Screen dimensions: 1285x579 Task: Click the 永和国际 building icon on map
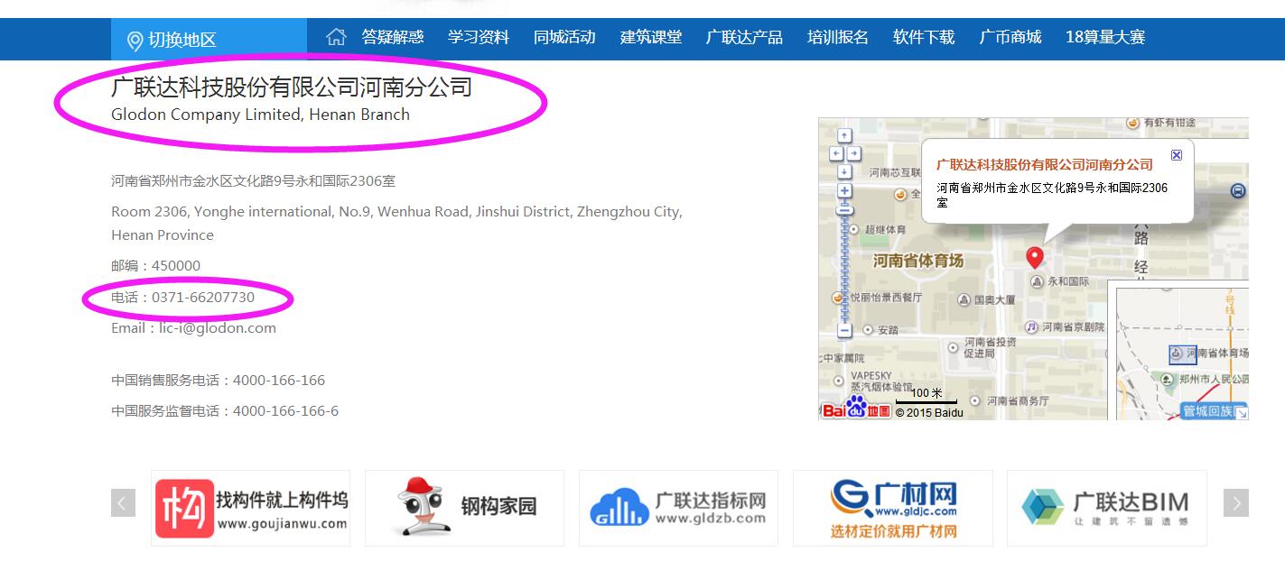1035,281
